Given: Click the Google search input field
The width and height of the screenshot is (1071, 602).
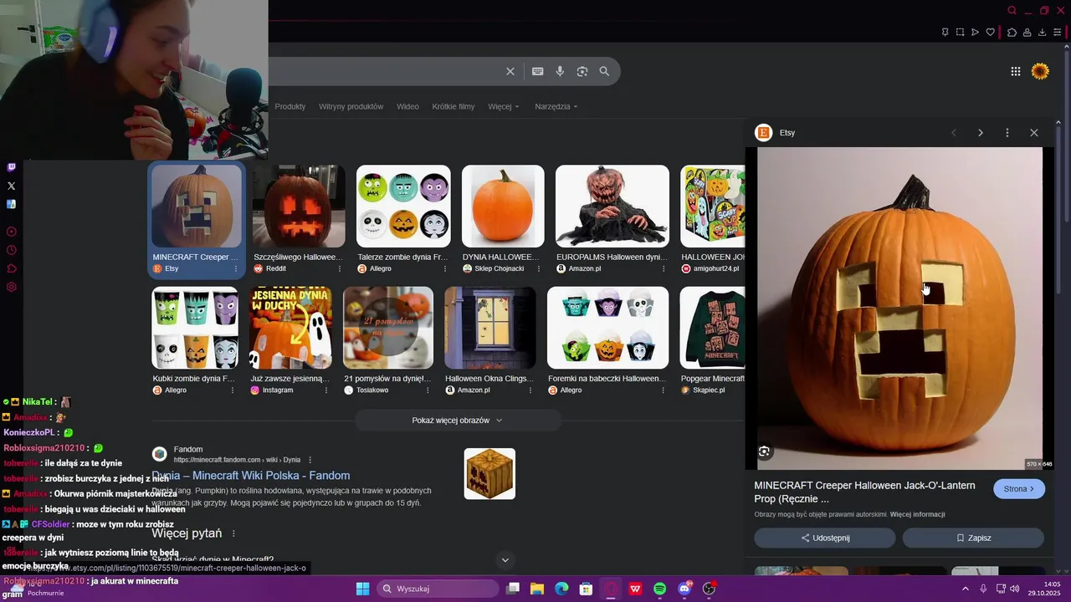Looking at the screenshot, I should point(385,71).
